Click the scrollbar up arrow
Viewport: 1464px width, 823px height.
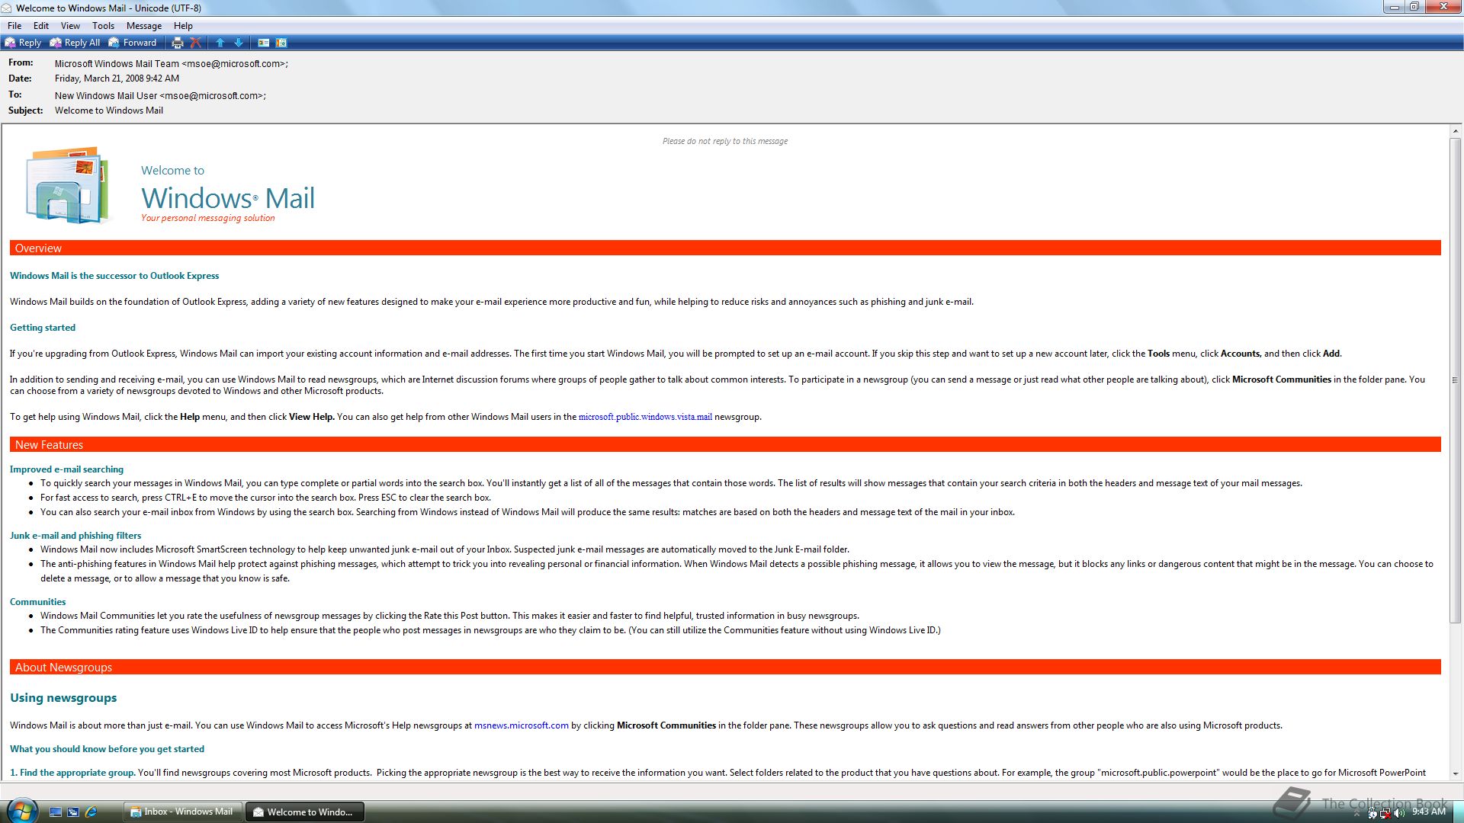pyautogui.click(x=1456, y=132)
